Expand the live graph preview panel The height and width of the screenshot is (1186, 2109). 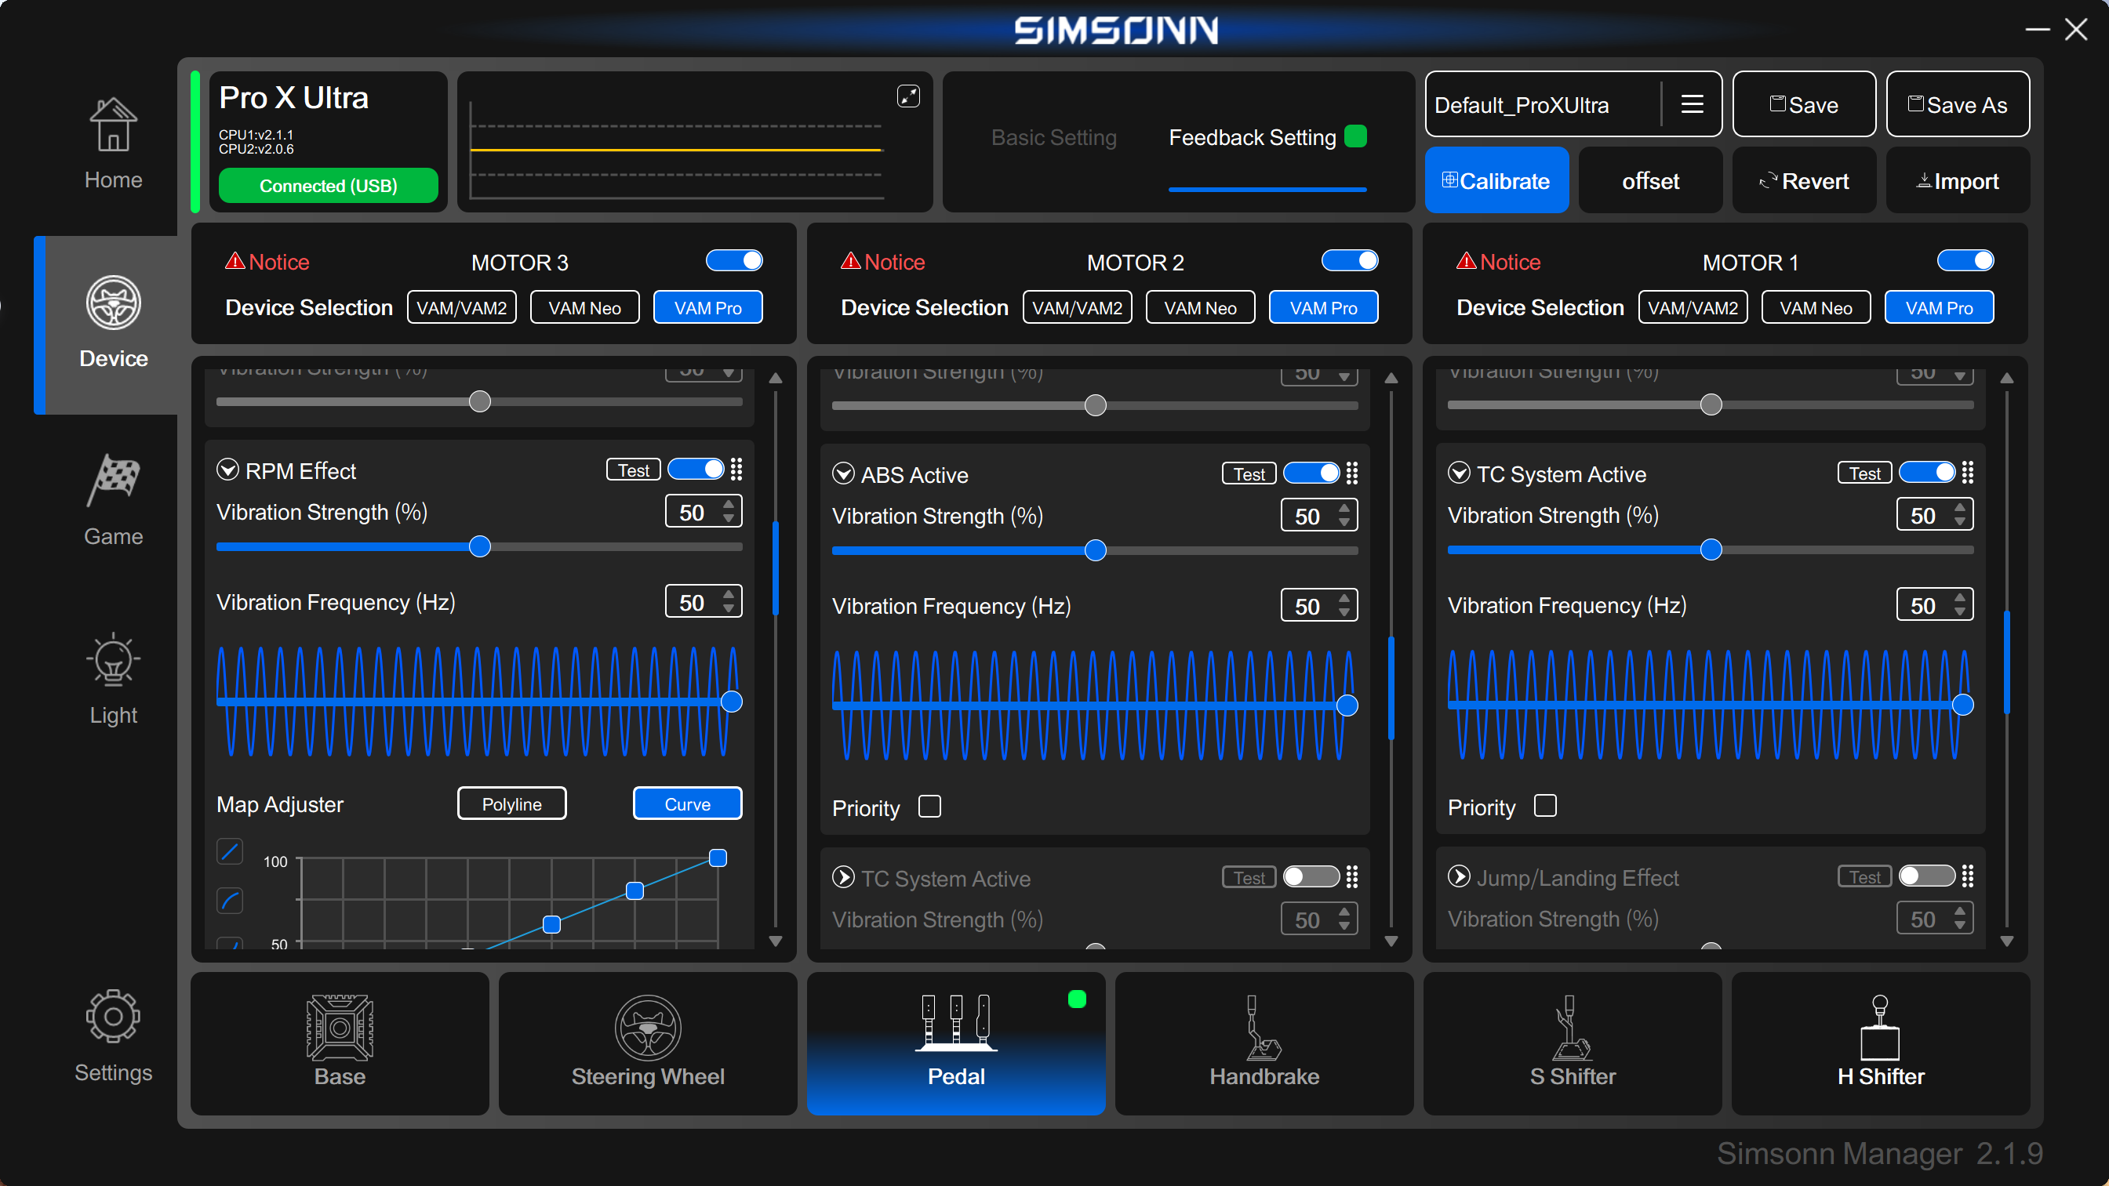point(908,96)
